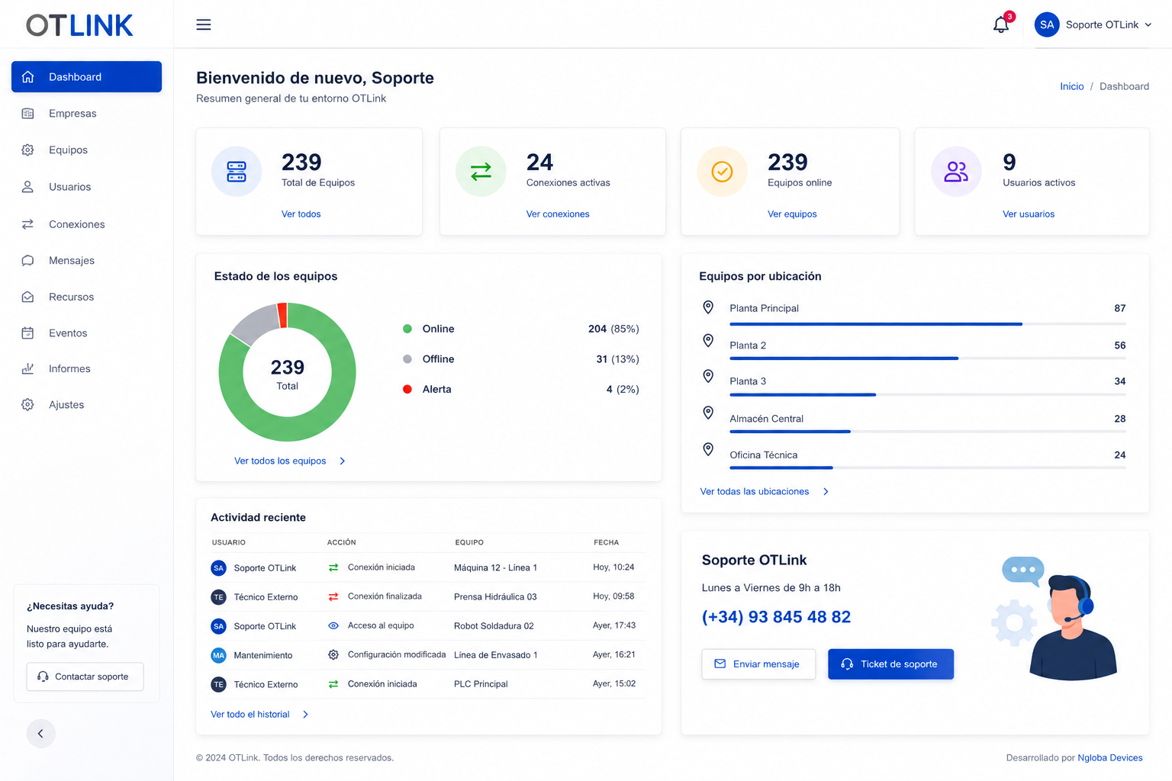This screenshot has height=781, width=1172.
Task: Click the Ajustes gear icon
Action: point(27,404)
